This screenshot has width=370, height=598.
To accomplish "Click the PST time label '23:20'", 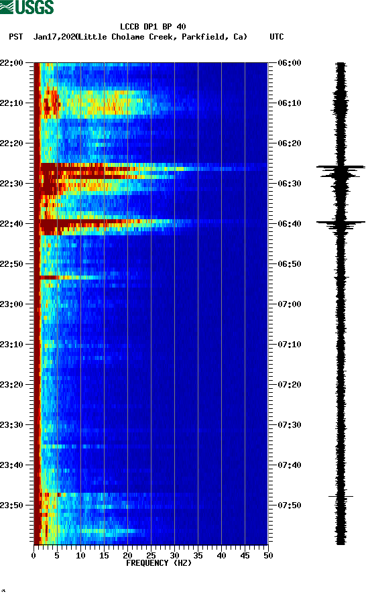I will pos(12,385).
